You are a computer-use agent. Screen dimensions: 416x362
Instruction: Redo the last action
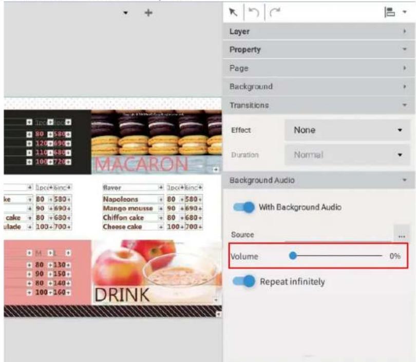click(275, 12)
